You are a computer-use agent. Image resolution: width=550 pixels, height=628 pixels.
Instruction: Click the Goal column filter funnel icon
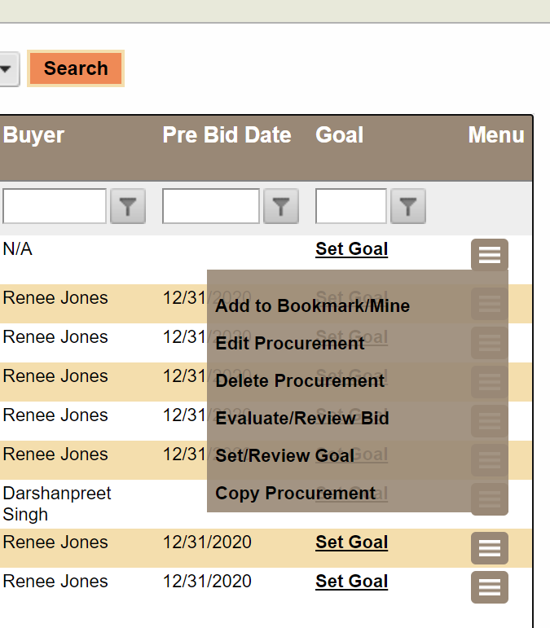(408, 207)
